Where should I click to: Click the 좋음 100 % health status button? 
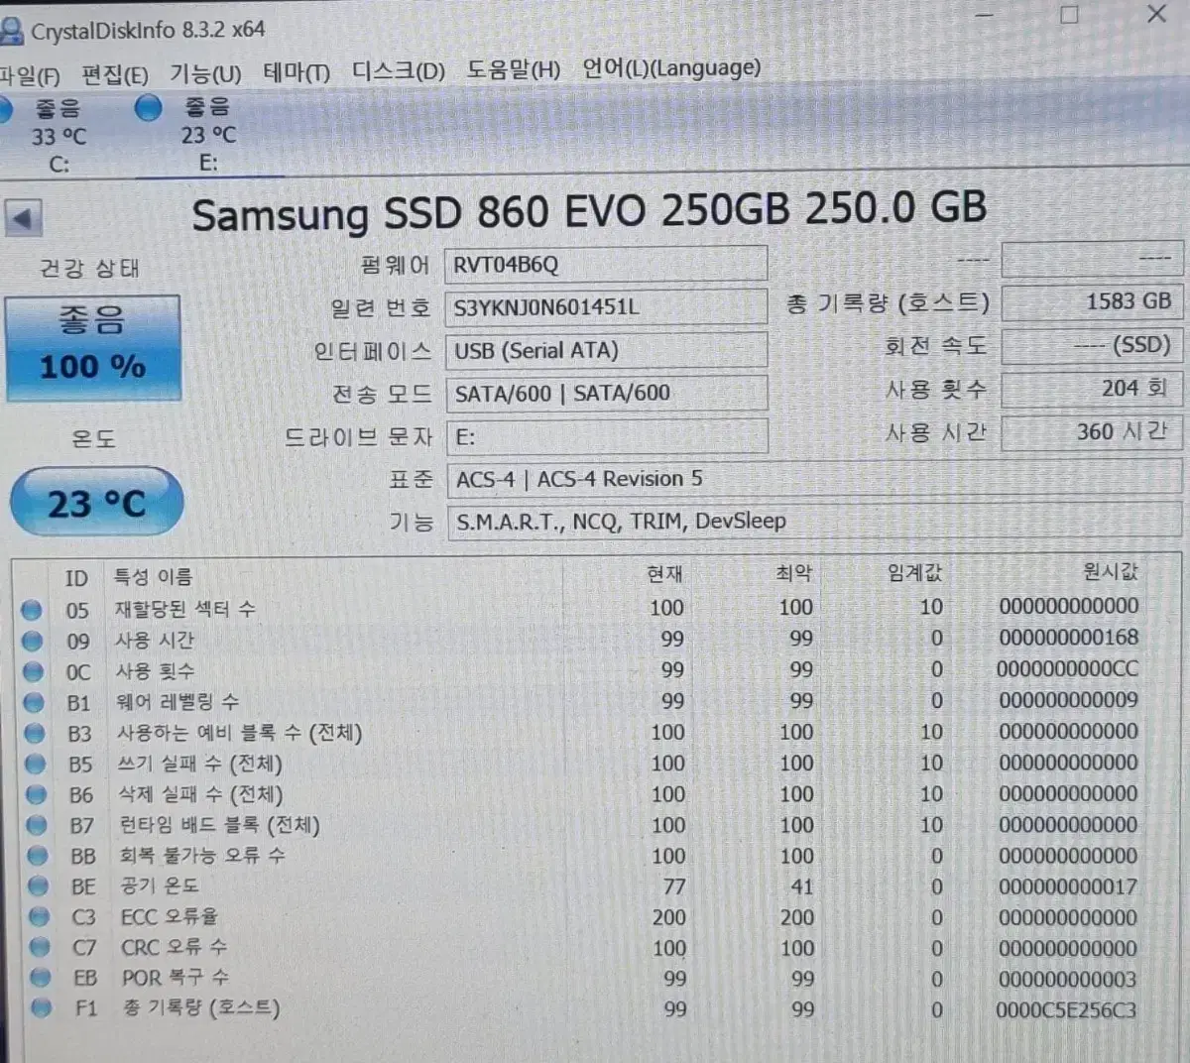pyautogui.click(x=93, y=347)
